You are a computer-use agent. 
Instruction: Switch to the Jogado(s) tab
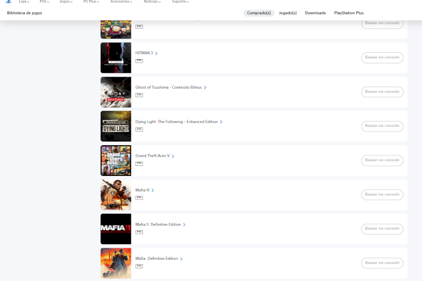(287, 13)
